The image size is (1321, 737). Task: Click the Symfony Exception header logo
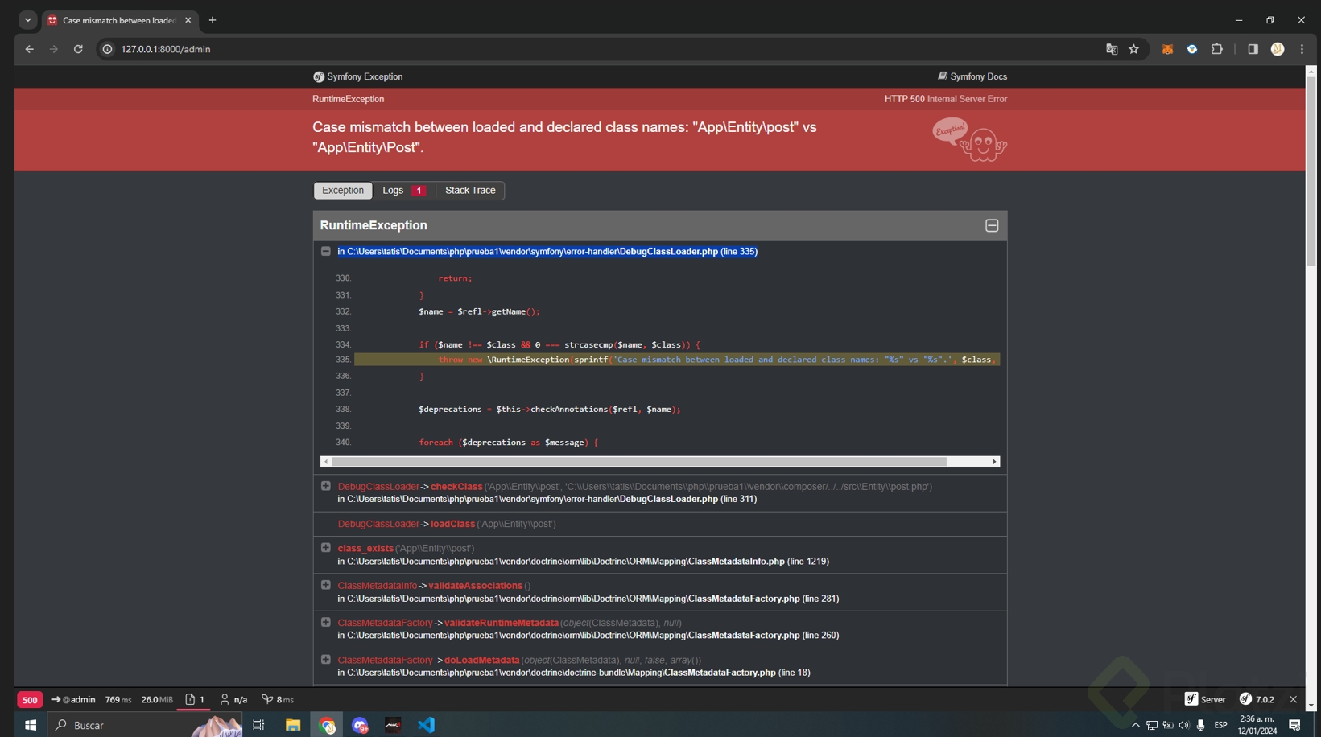coord(358,76)
